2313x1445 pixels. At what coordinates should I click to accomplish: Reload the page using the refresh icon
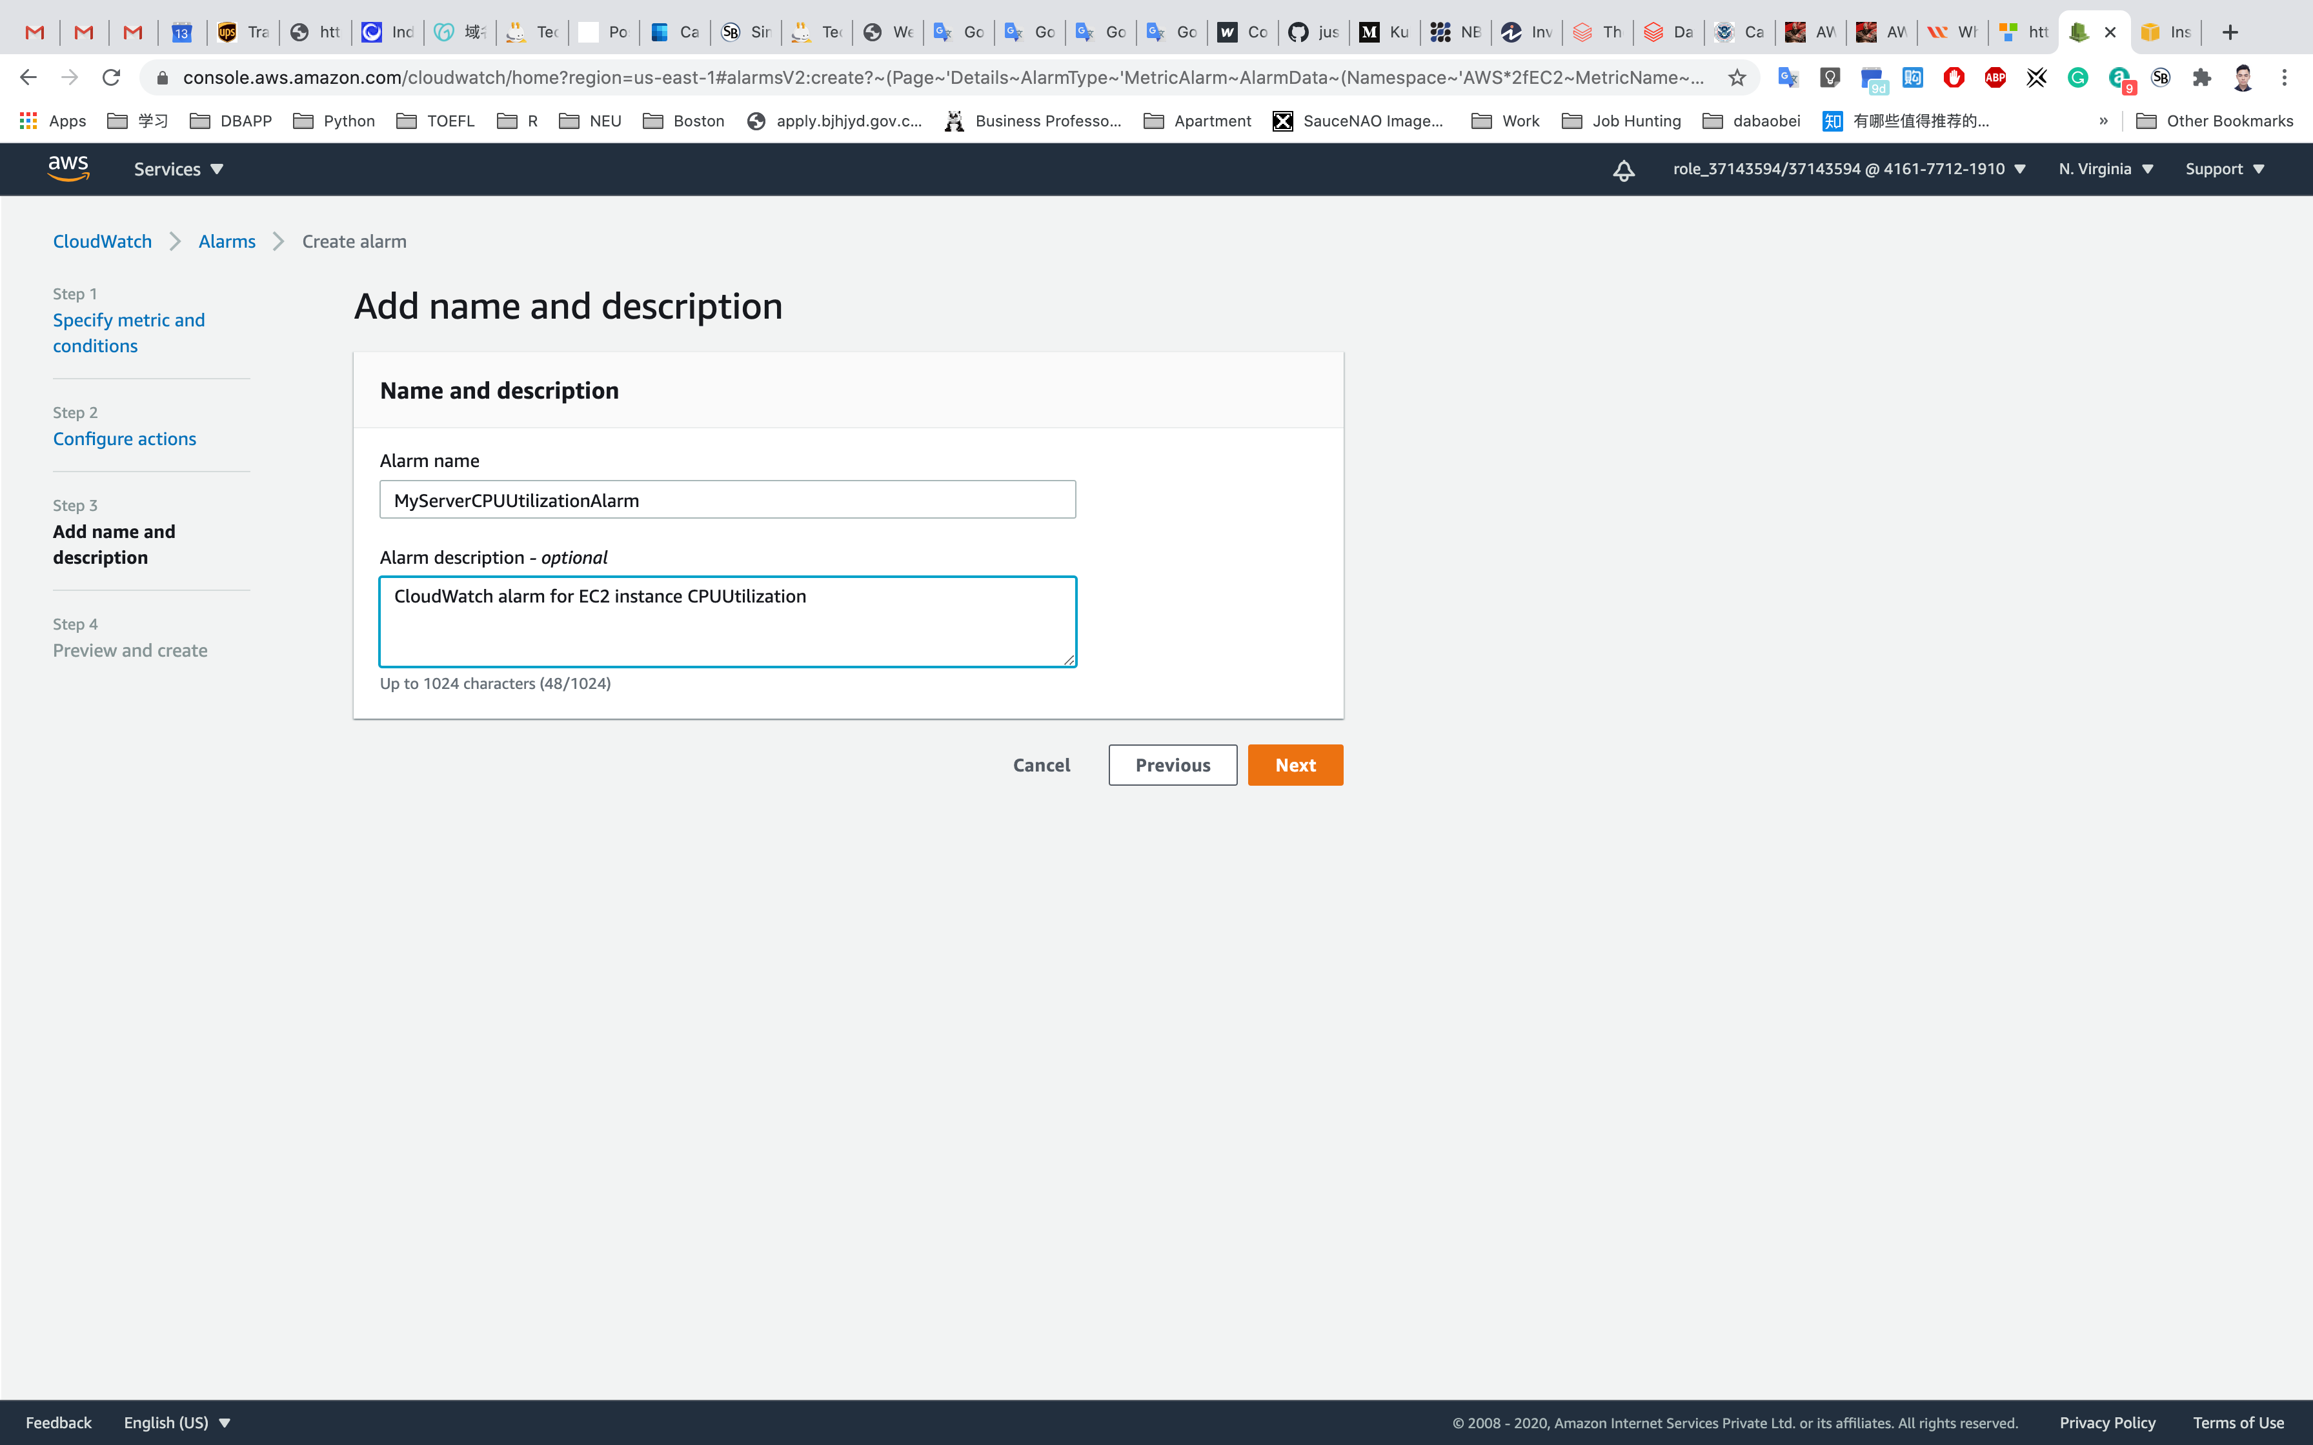coord(111,77)
